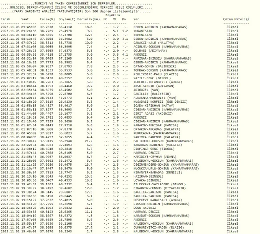The height and width of the screenshot is (234, 260).
Task: Select DIKPINAR-GENC (BINGOL) location
Action: pyautogui.click(x=154, y=149)
